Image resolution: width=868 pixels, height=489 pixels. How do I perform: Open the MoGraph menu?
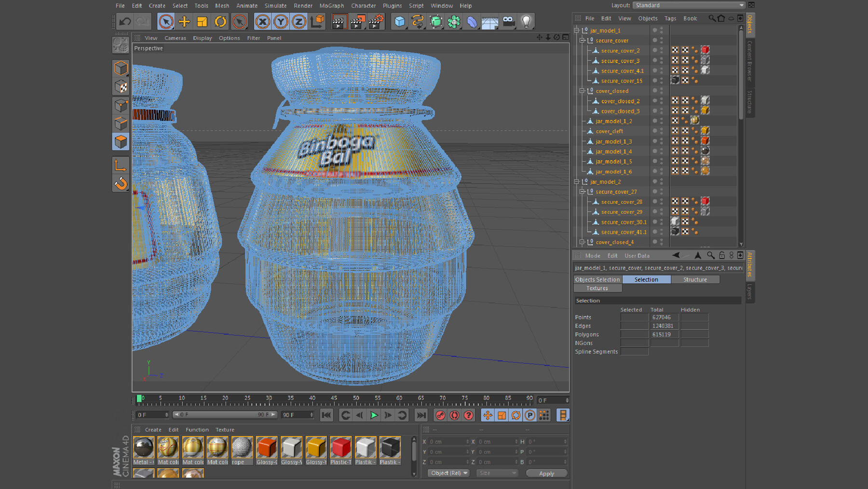[x=331, y=6]
